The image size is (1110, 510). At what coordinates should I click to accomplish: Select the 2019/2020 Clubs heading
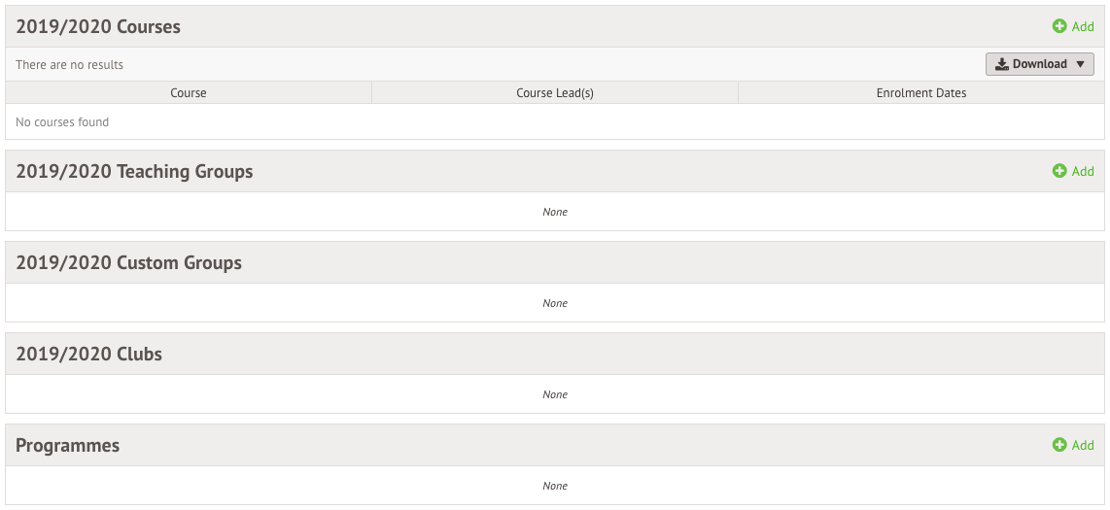(x=89, y=354)
